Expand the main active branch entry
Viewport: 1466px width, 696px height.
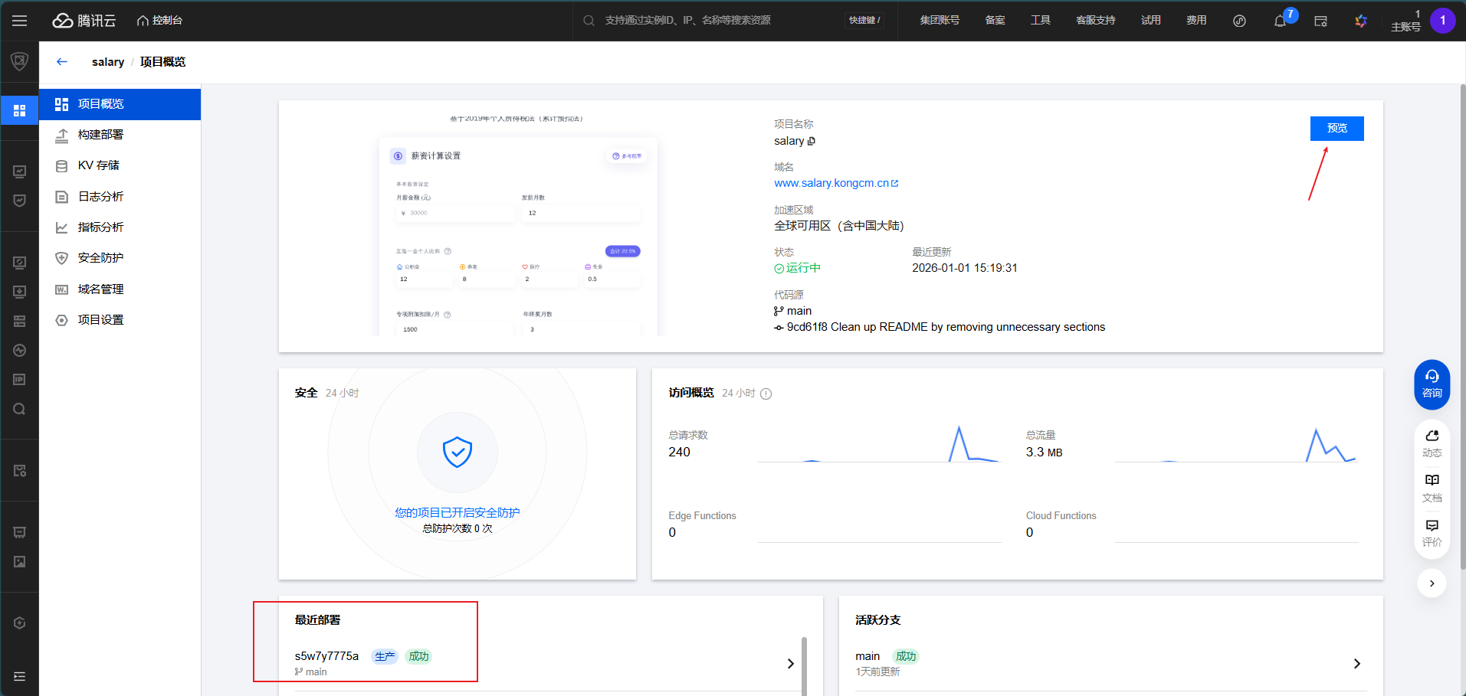pos(1356,664)
